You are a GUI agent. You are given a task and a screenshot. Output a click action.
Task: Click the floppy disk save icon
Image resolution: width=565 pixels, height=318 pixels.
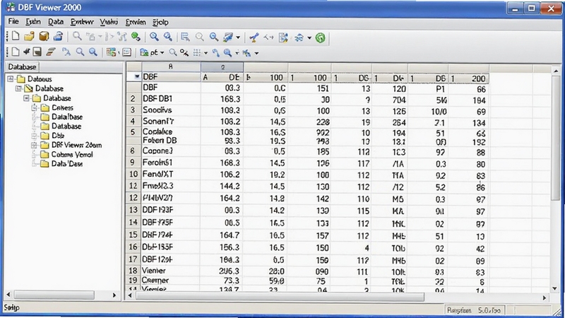coord(37,52)
